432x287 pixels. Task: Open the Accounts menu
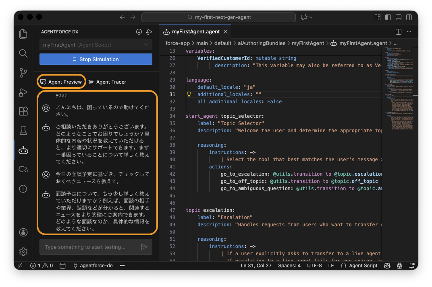tap(23, 232)
